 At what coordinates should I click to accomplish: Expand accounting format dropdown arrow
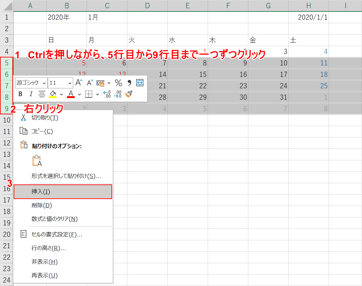tap(109, 83)
